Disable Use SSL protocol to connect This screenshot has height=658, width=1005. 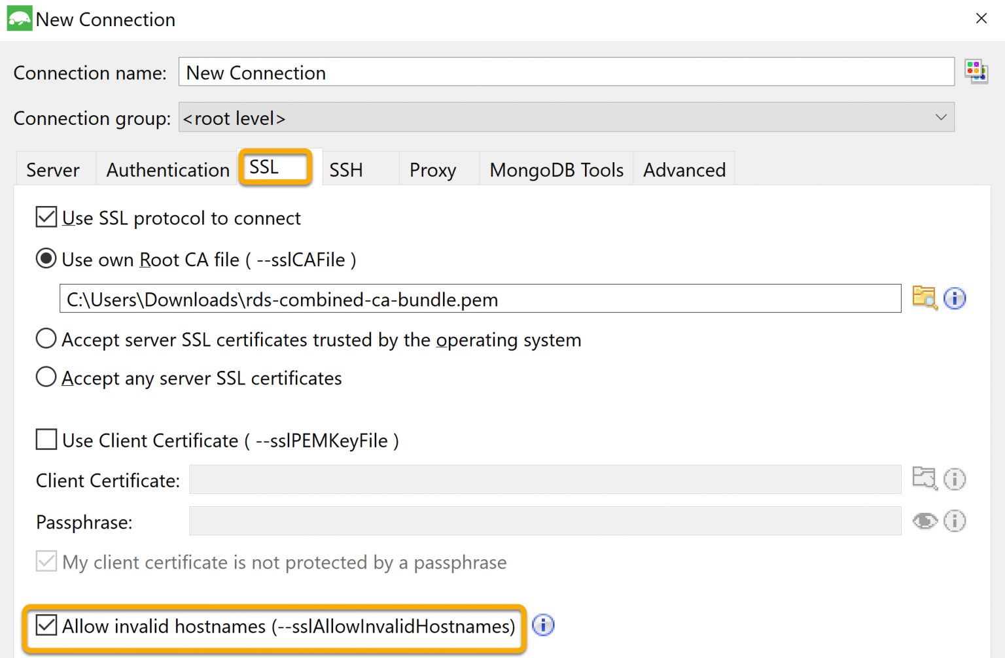tap(46, 217)
